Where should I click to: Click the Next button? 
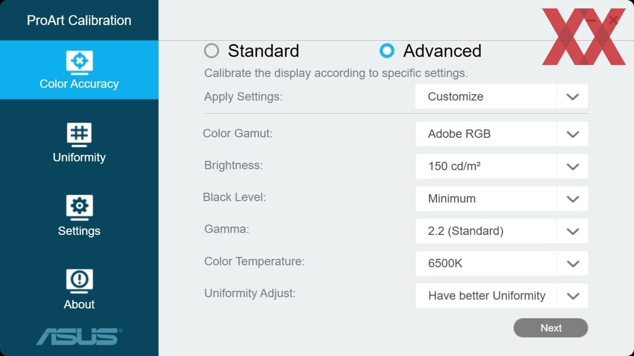click(x=551, y=328)
